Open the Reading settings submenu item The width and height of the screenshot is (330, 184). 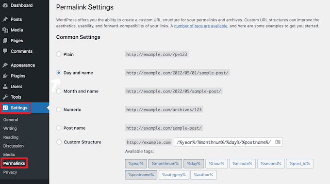(x=11, y=138)
